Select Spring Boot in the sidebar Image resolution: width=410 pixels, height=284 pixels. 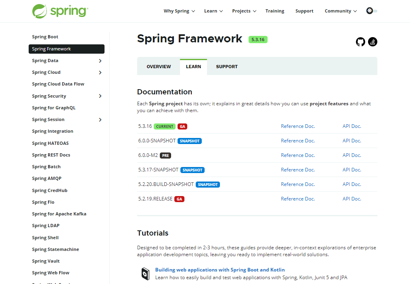pyautogui.click(x=45, y=37)
